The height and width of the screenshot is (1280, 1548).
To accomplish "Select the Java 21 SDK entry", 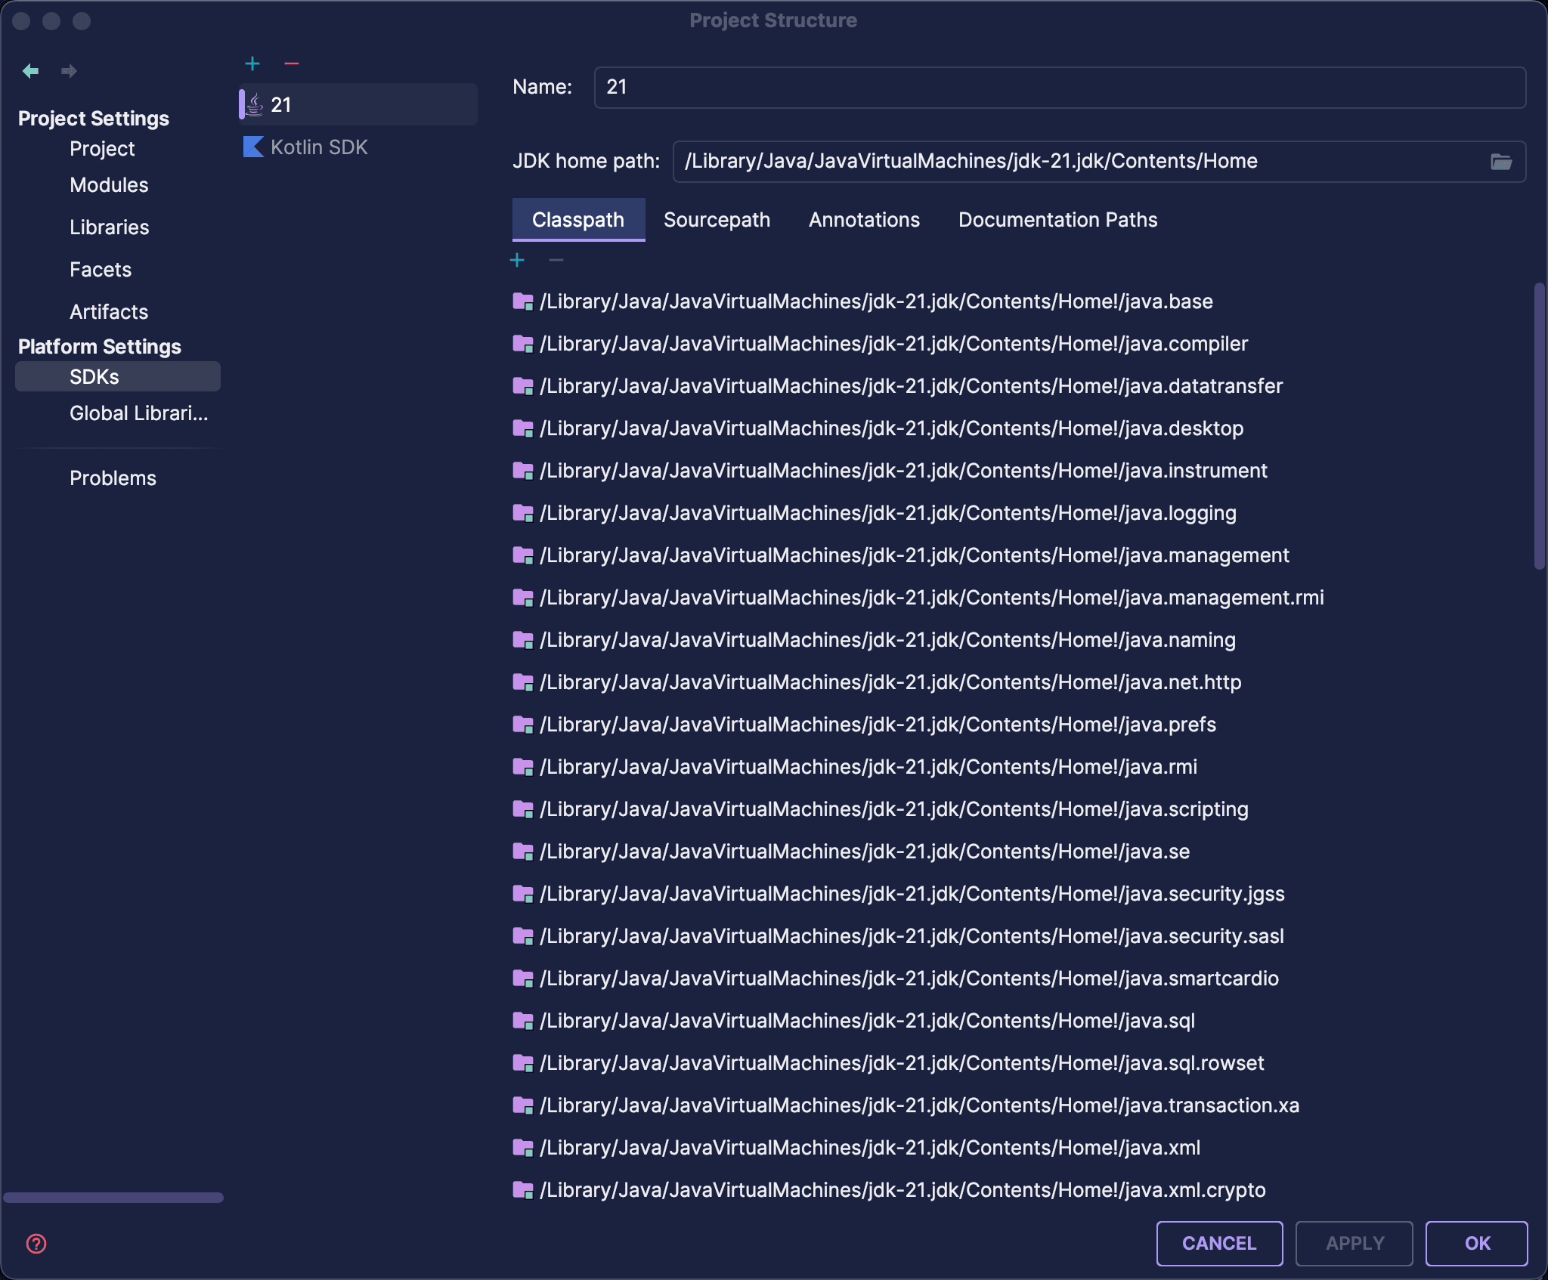I will 358,104.
